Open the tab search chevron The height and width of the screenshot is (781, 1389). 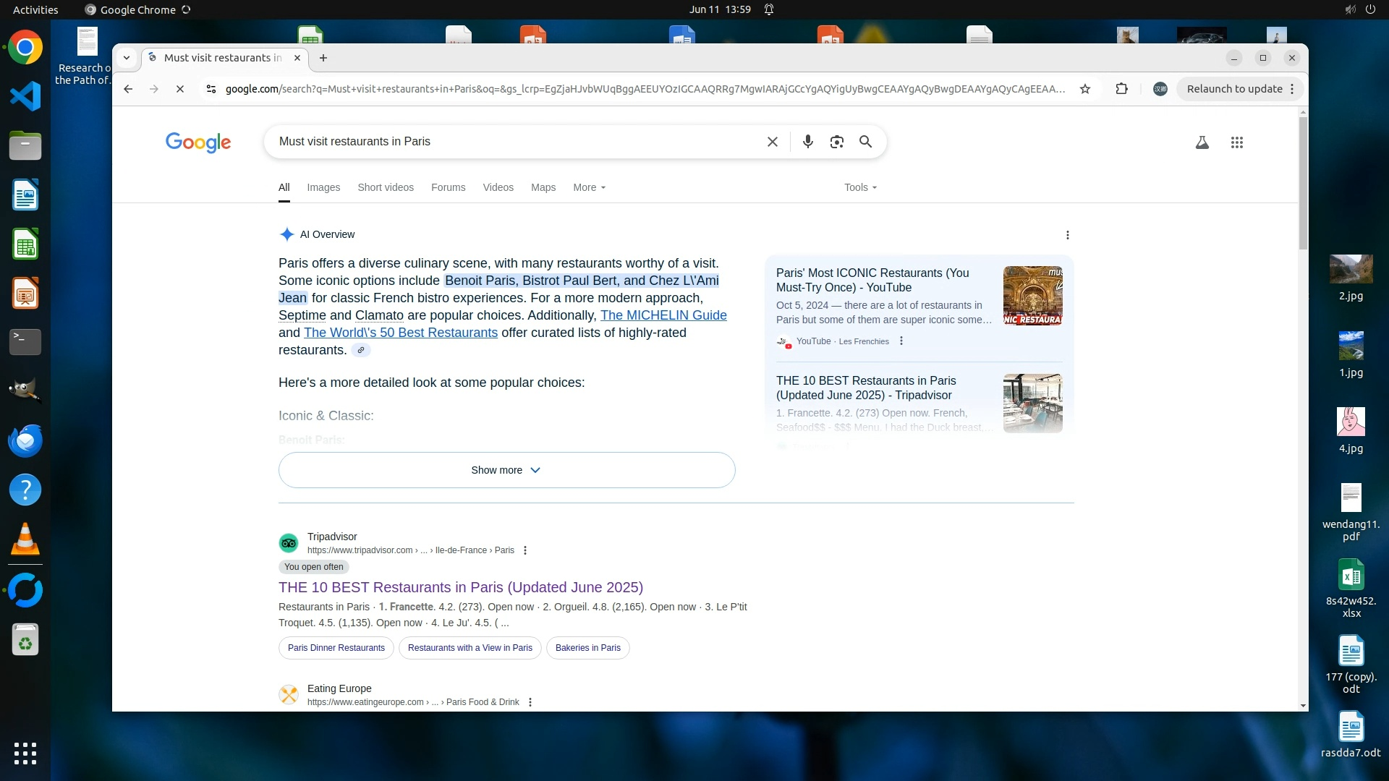[127, 58]
